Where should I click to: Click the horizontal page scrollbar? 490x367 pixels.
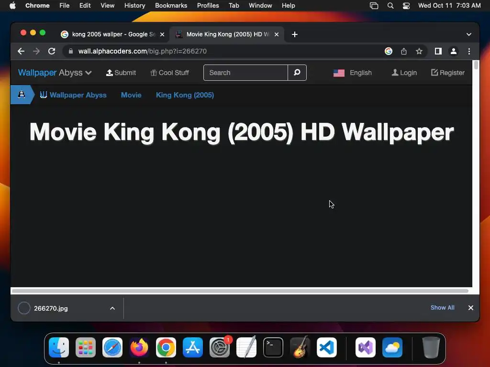pyautogui.click(x=240, y=291)
